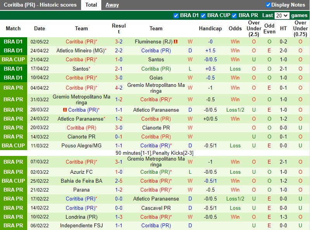This screenshot has height=230, width=310.
Task: Click the 3-2 result on 02/05/22
Action: 119,42
